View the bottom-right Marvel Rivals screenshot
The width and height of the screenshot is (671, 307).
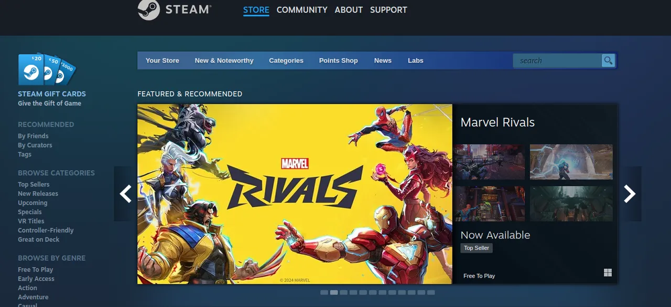[571, 203]
